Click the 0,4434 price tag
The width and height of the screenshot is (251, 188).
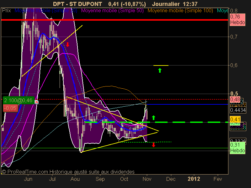pyautogui.click(x=238, y=110)
